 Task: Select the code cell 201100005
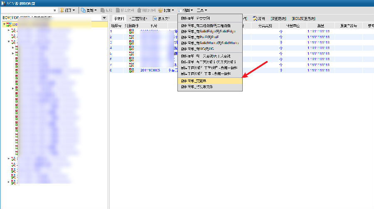pos(150,70)
